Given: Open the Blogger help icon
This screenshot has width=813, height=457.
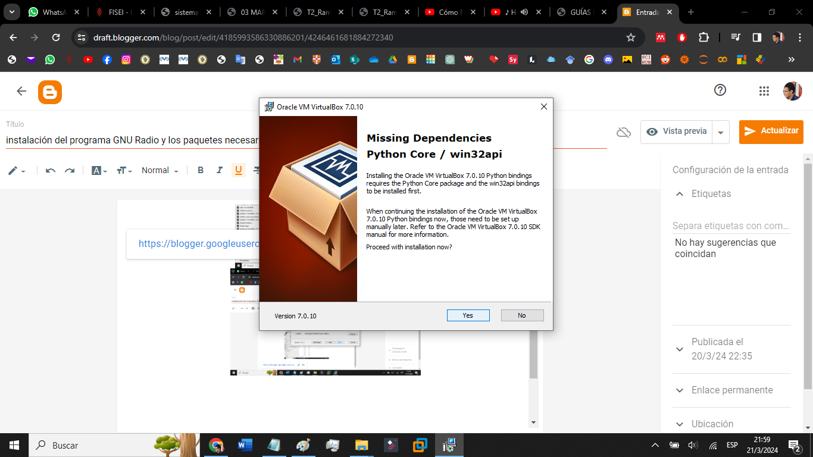Looking at the screenshot, I should coord(720,90).
